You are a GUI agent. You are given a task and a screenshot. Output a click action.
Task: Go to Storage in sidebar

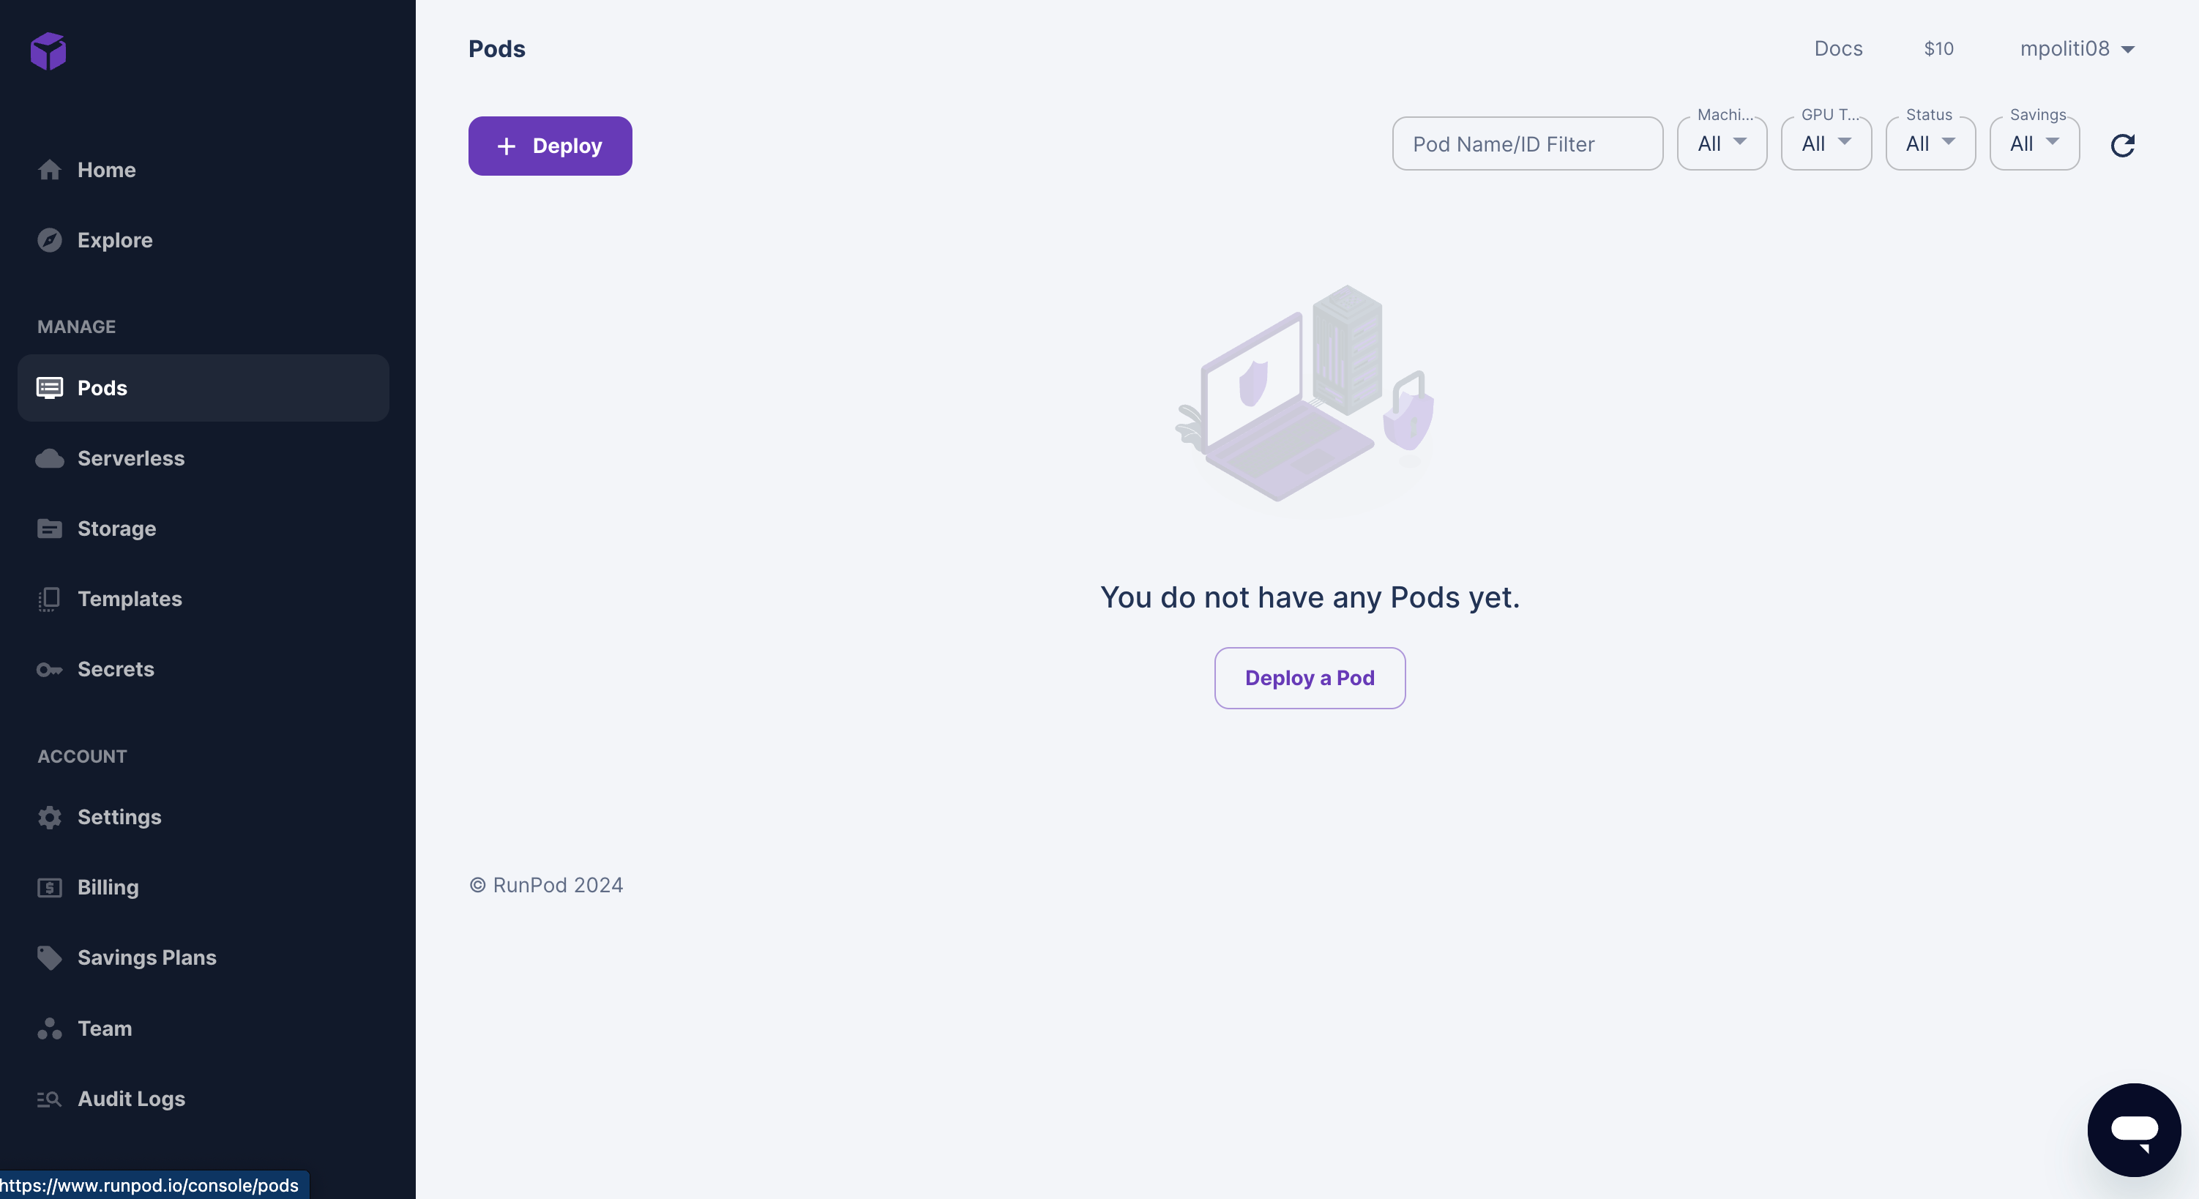click(x=116, y=529)
